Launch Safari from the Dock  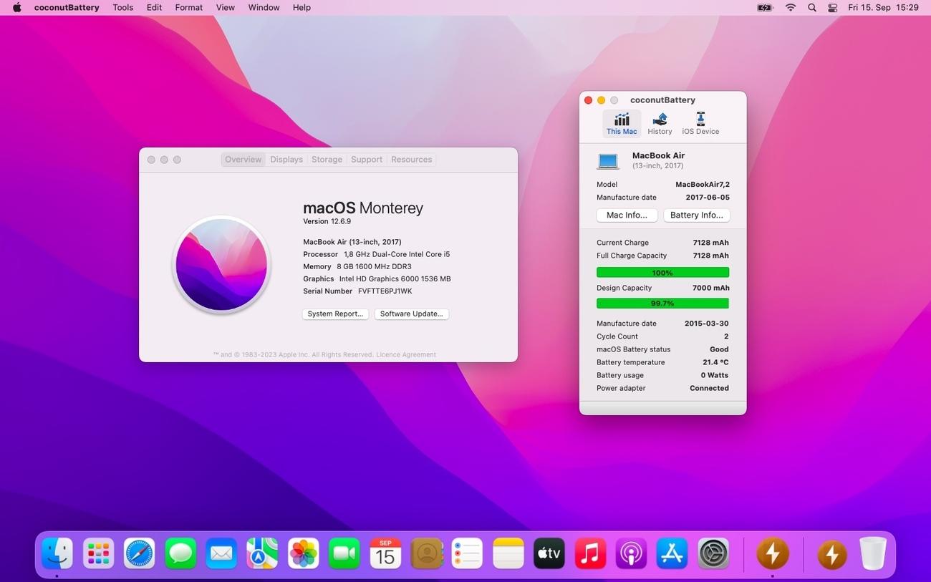pos(139,553)
